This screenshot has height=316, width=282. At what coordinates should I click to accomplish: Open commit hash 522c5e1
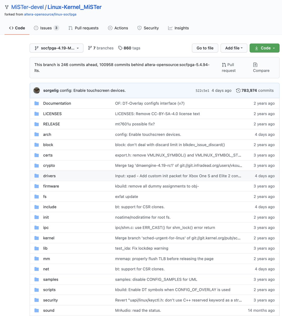[x=202, y=91]
